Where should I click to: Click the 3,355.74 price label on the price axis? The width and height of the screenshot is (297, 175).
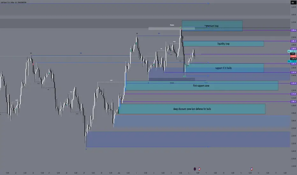(x=293, y=64)
